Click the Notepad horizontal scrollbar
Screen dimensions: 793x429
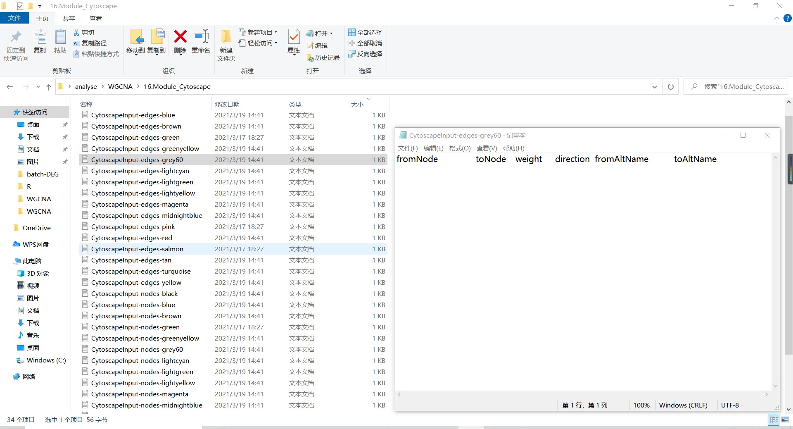pos(583,395)
